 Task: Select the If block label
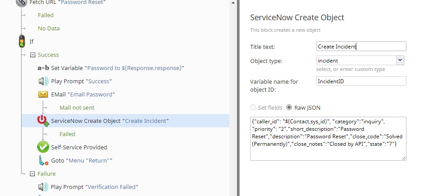click(x=31, y=41)
